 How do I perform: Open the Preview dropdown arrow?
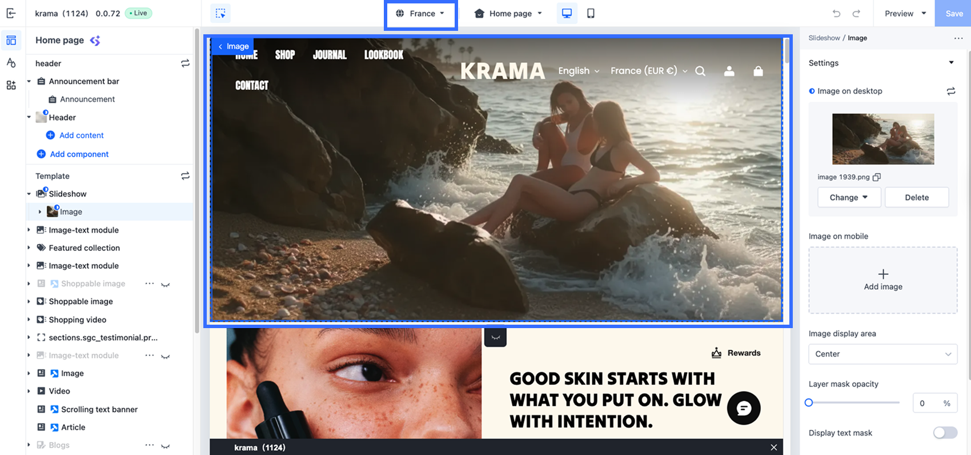click(x=924, y=14)
